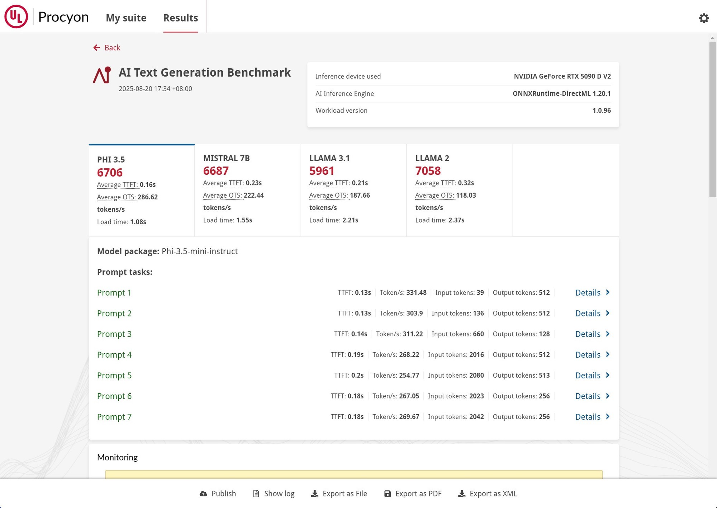
Task: Select the LLAMA 3.1 results tab
Action: coord(353,190)
